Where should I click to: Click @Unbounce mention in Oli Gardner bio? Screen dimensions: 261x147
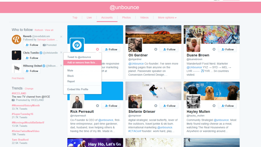[x=136, y=64]
